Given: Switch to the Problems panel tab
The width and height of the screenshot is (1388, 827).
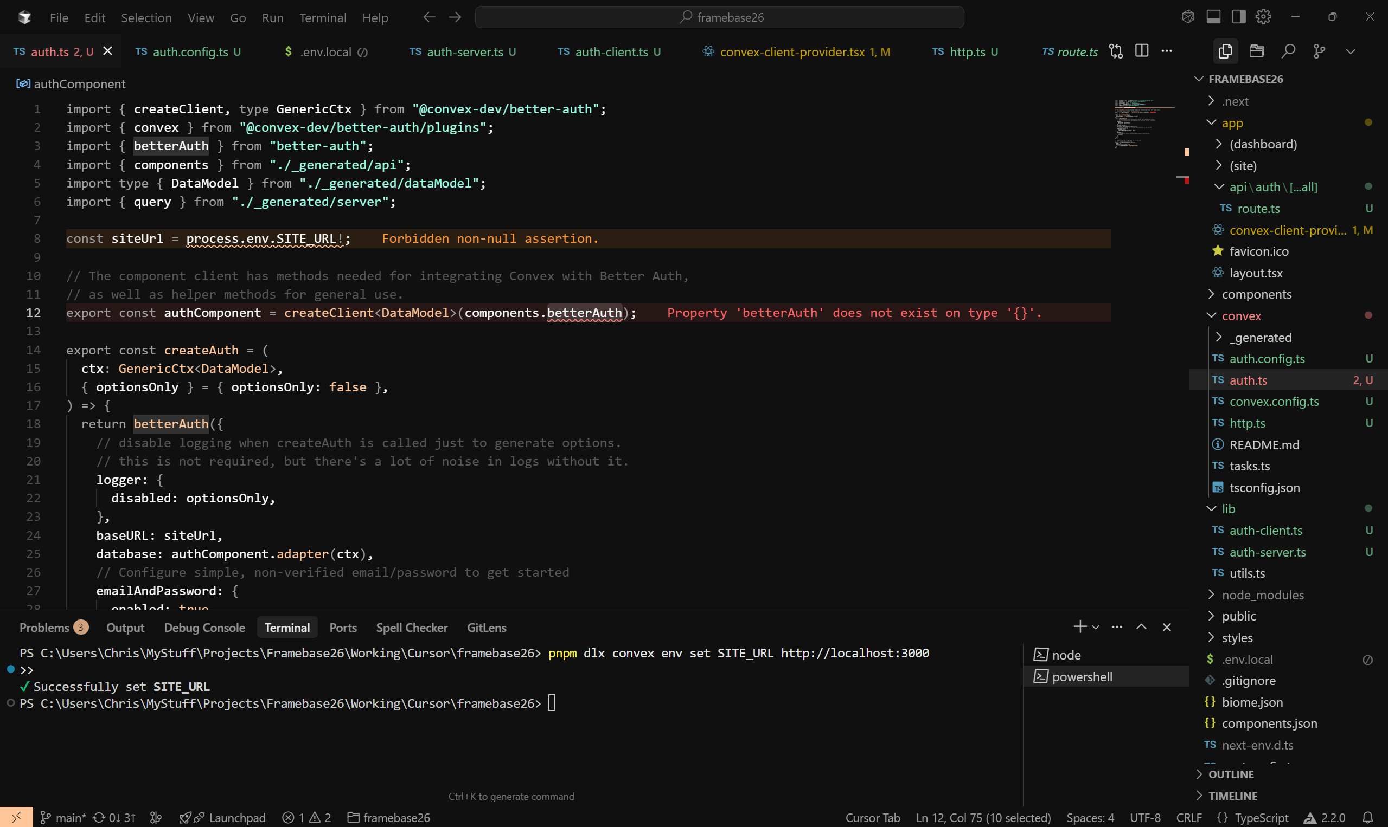Looking at the screenshot, I should pos(44,628).
